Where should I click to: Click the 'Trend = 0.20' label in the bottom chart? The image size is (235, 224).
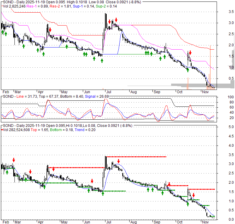coord(85,130)
